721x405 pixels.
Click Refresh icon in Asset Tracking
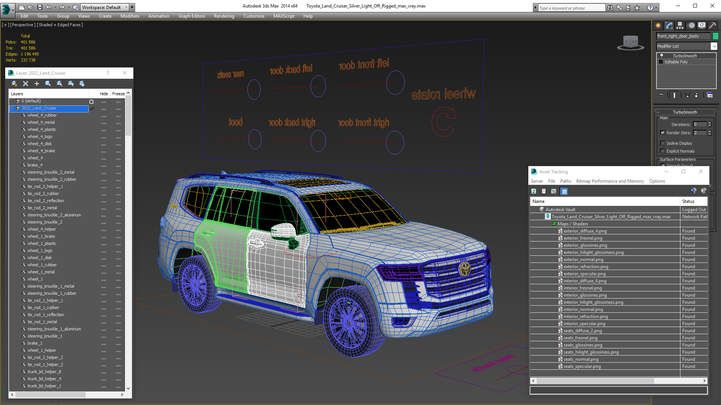[x=534, y=191]
